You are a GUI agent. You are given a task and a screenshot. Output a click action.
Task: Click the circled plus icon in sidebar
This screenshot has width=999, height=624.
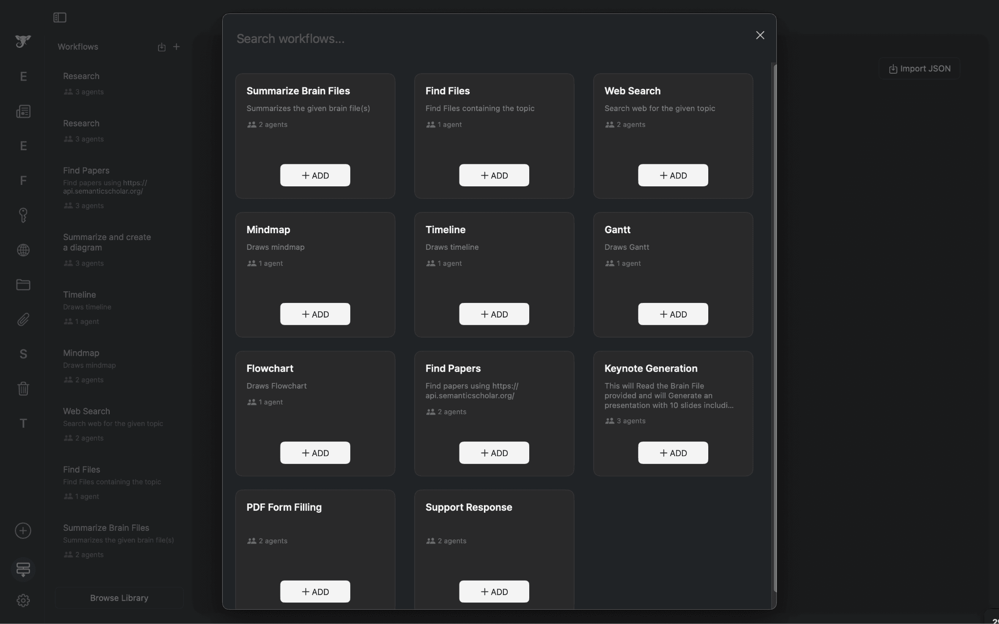click(23, 531)
